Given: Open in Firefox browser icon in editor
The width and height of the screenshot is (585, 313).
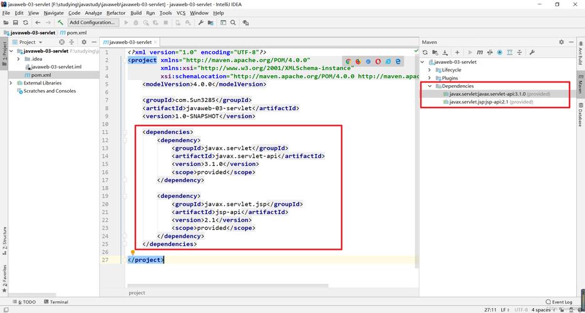Looking at the screenshot, I should (x=358, y=61).
